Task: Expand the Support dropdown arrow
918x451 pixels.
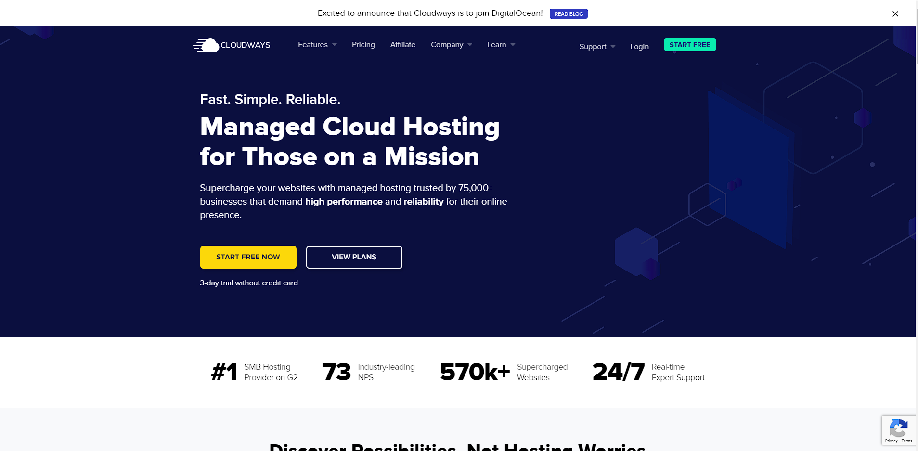Action: pyautogui.click(x=613, y=47)
